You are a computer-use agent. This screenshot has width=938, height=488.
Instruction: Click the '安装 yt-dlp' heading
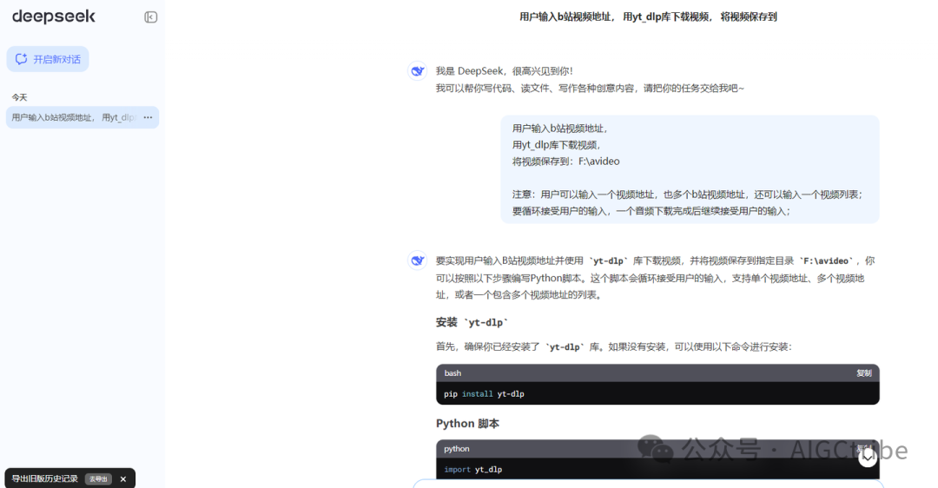[x=472, y=322]
